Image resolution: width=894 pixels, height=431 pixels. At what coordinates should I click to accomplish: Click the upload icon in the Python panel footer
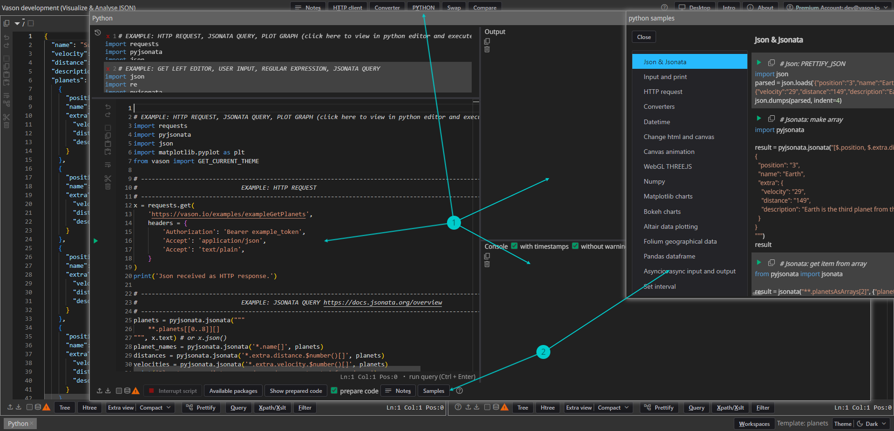coord(99,391)
